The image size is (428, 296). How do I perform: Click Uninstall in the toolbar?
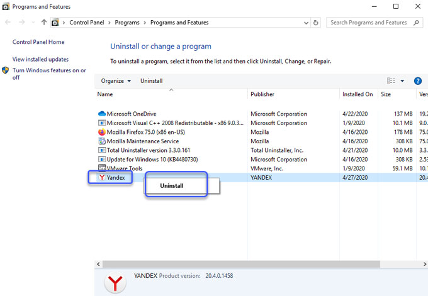tap(152, 81)
